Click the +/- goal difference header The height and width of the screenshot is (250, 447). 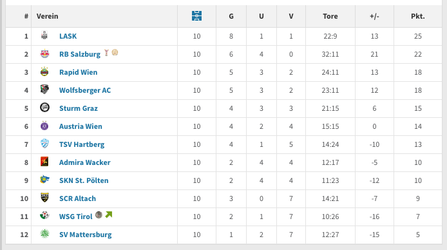[x=374, y=16]
